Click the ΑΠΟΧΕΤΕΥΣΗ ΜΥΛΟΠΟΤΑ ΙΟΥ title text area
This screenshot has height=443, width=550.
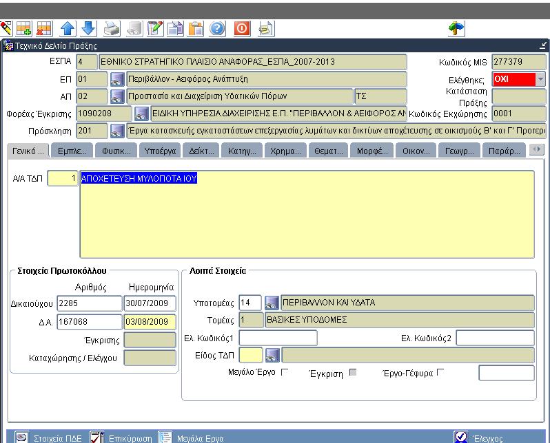click(307, 215)
